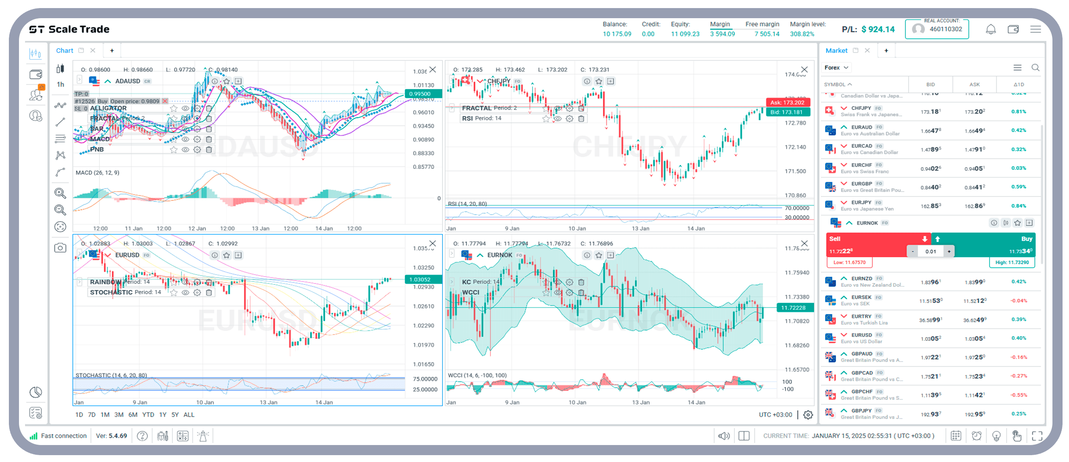Screen dimensions: 1069x462
Task: Enter fullscreen mode from the status bar
Action: [x=1038, y=436]
